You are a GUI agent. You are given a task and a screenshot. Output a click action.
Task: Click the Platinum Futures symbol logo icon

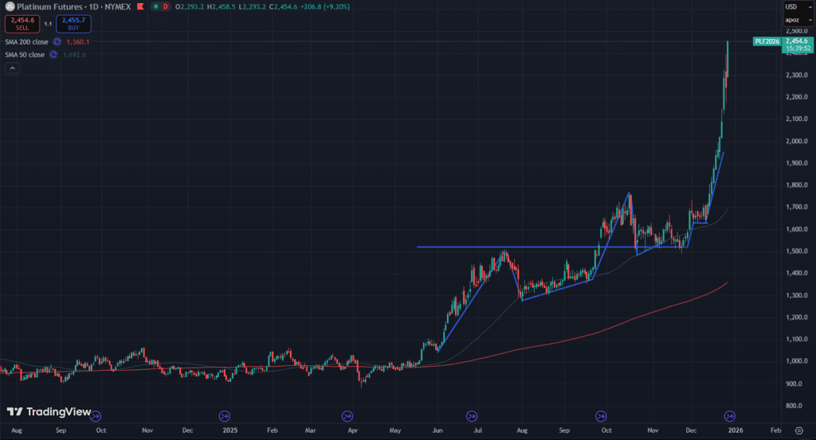pos(8,7)
